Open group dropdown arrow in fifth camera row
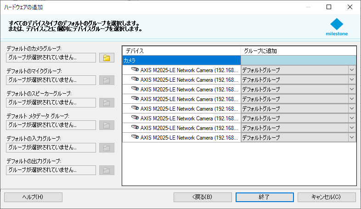The width and height of the screenshot is (361, 209). [x=351, y=108]
